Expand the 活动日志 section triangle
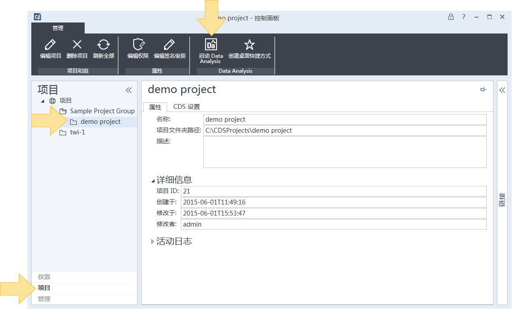 pos(152,242)
